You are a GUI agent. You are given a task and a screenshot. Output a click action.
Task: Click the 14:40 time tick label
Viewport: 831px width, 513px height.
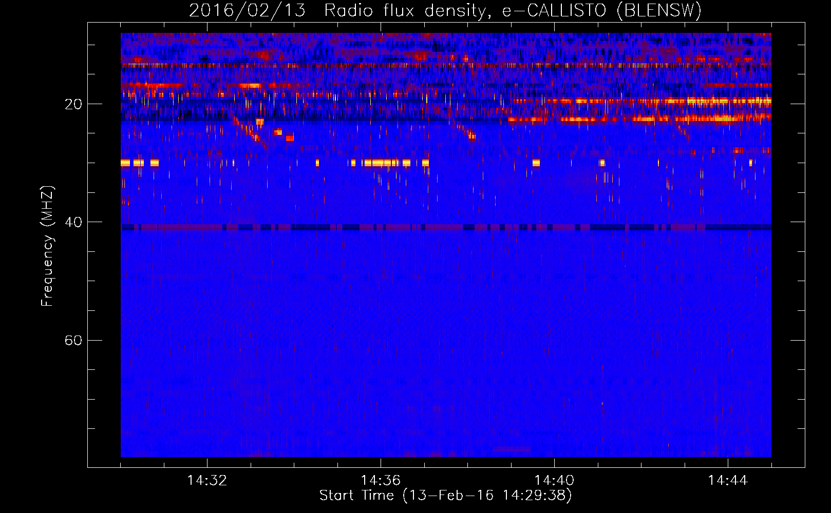click(554, 481)
